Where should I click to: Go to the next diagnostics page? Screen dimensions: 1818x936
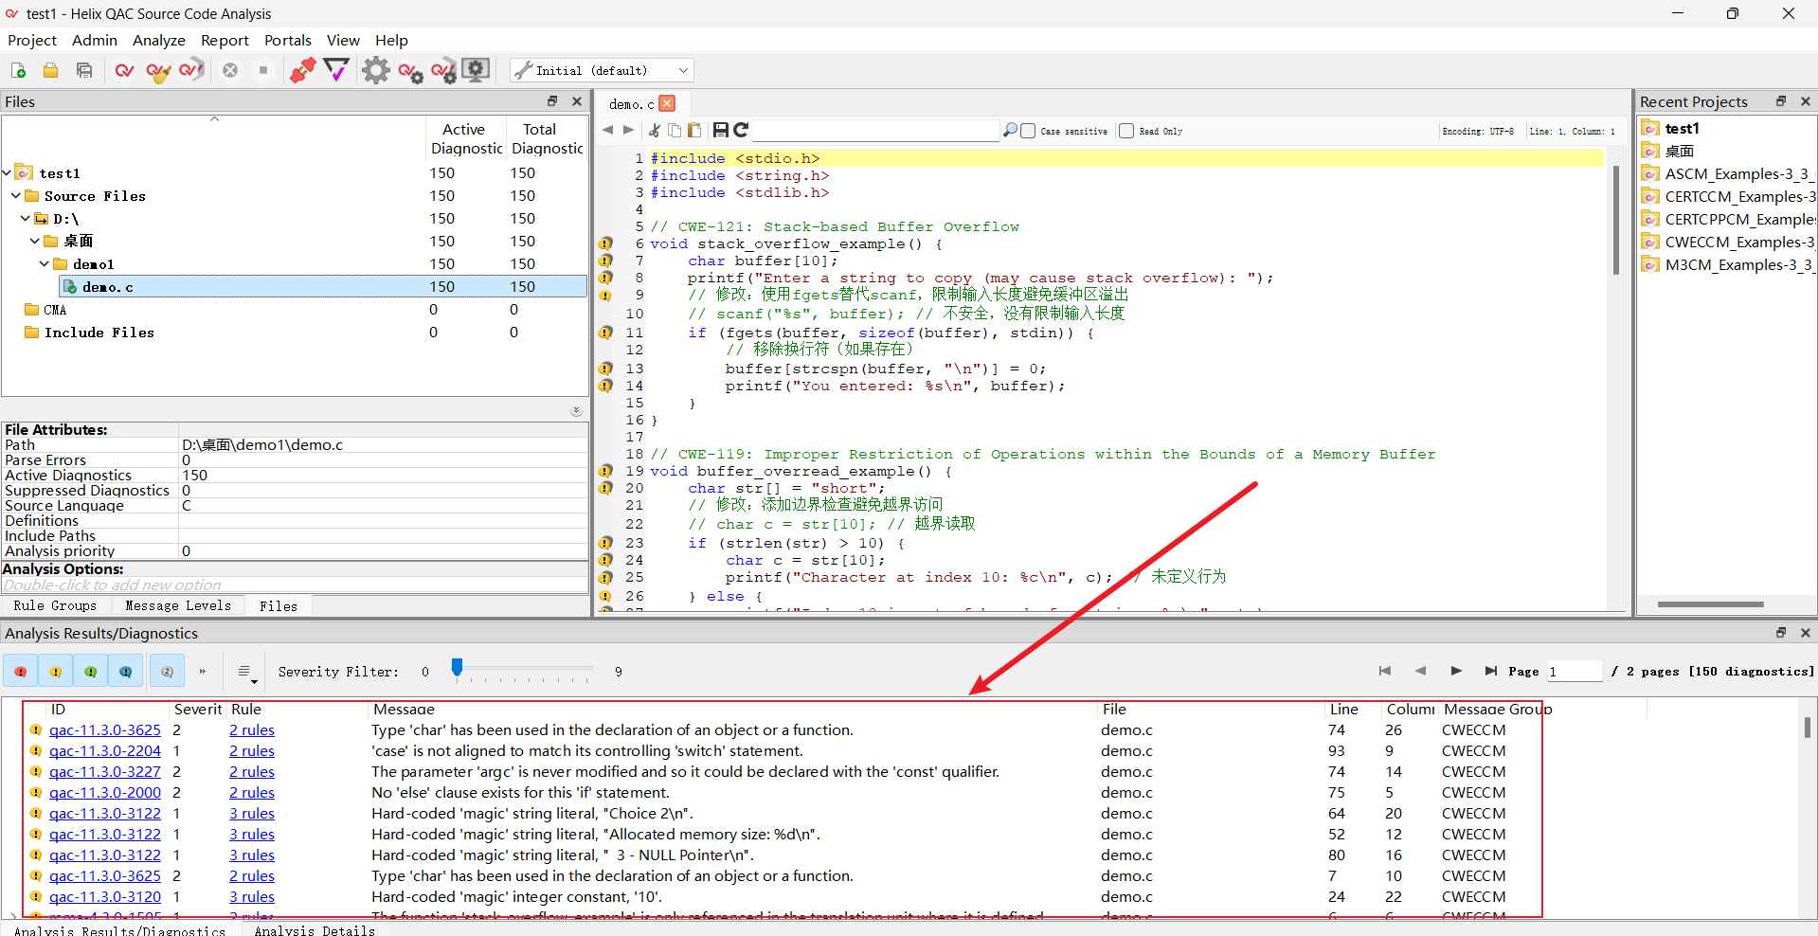tap(1456, 671)
